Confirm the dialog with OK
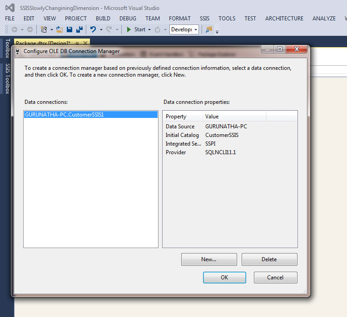This screenshot has width=347, height=317. (x=224, y=277)
